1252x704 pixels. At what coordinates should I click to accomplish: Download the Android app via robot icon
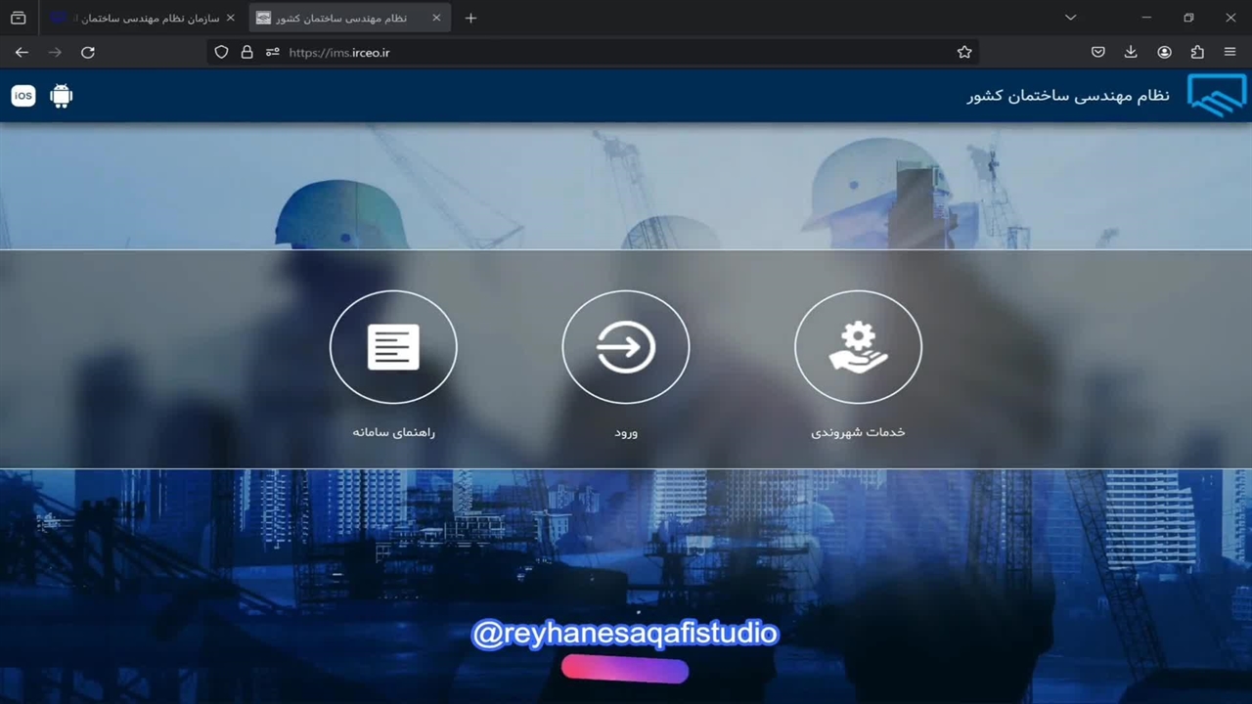[x=62, y=96]
